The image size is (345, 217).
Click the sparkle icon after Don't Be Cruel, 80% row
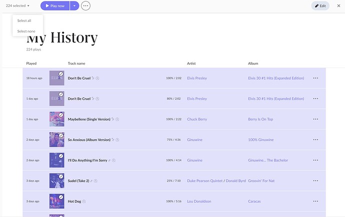click(x=93, y=99)
